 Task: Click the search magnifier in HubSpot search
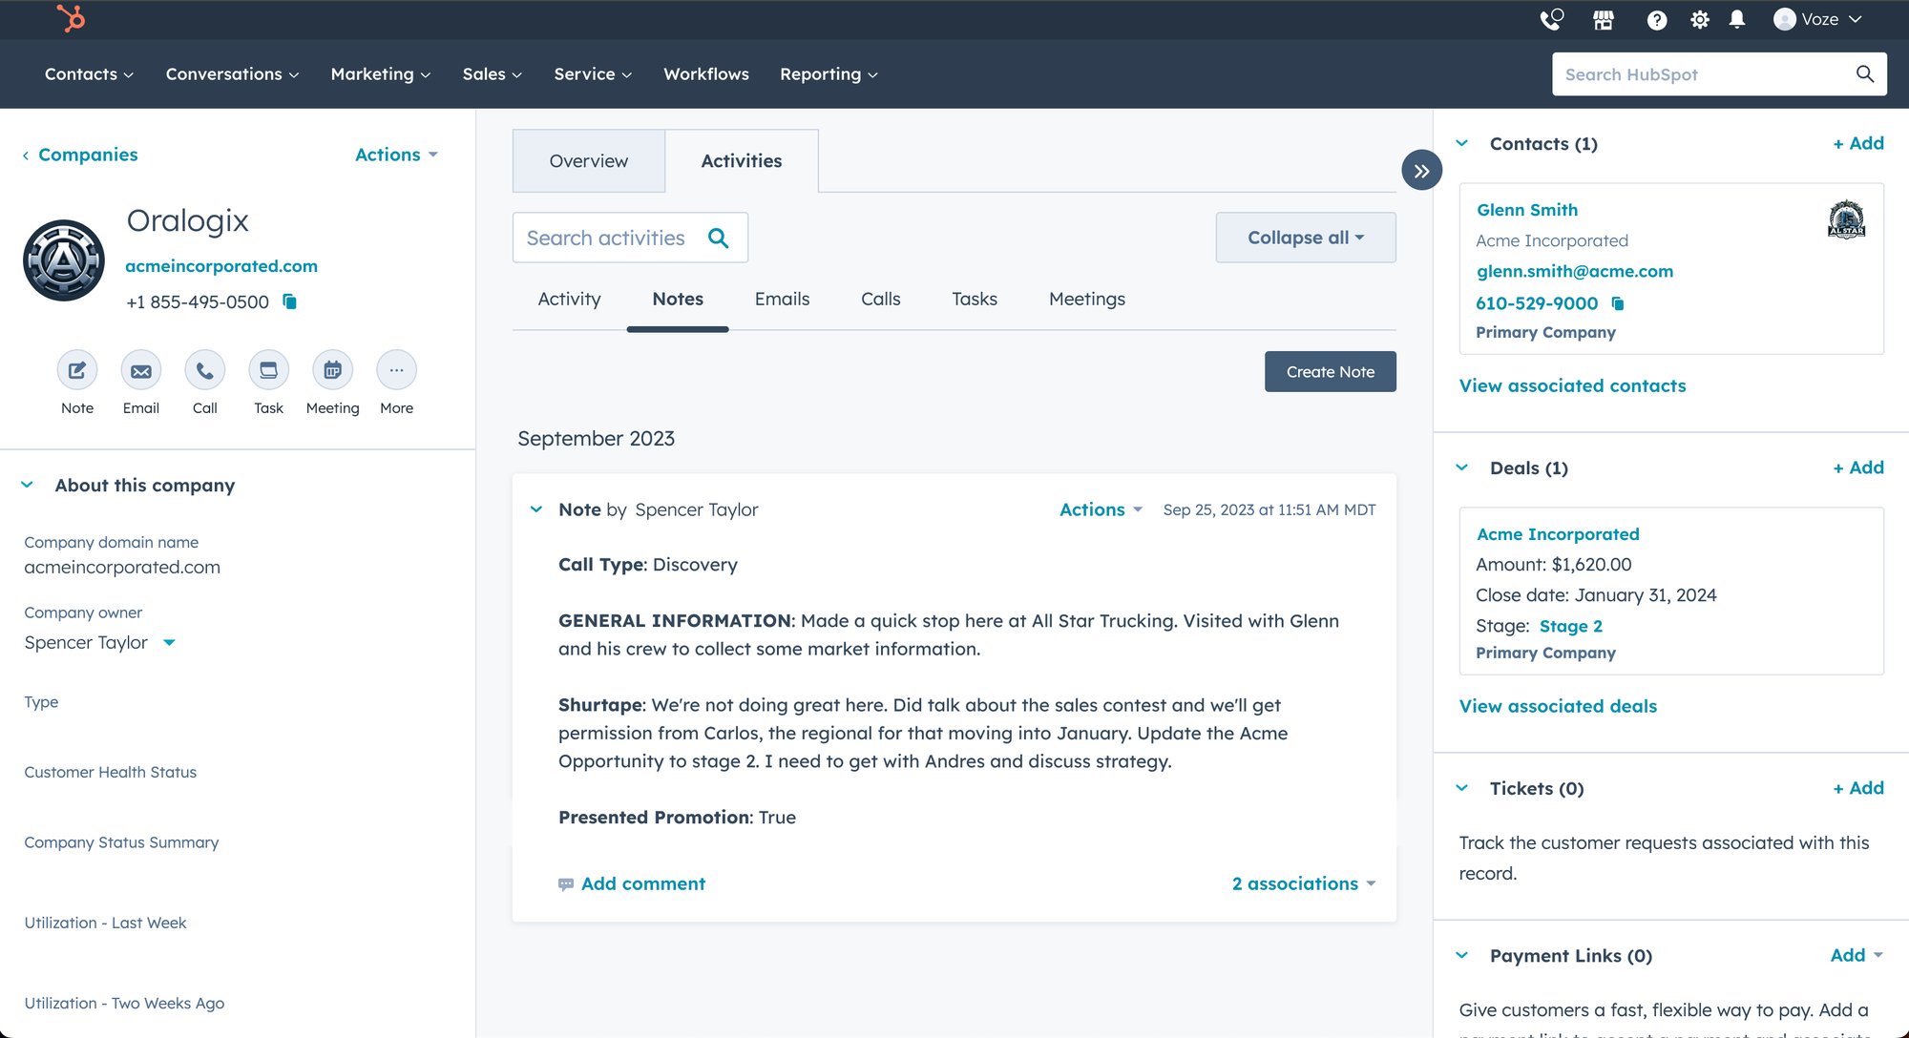[1865, 73]
